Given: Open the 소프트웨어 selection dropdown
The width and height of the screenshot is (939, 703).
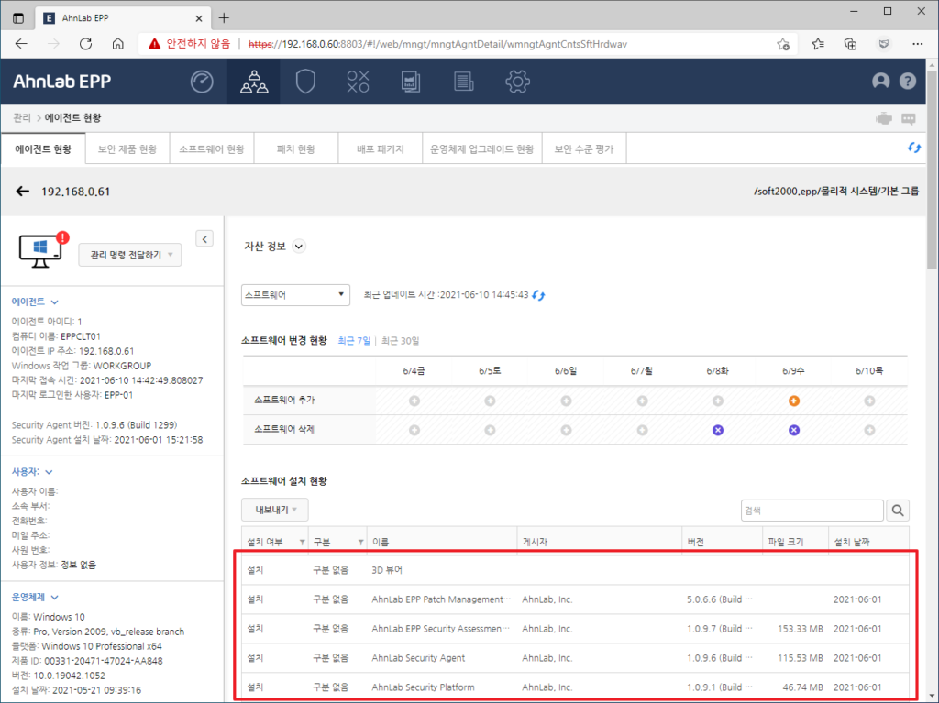Looking at the screenshot, I should click(x=295, y=295).
